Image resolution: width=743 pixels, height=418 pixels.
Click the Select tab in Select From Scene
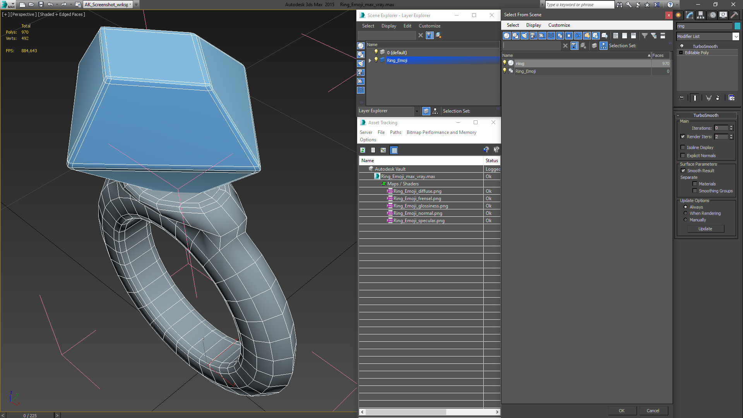512,24
